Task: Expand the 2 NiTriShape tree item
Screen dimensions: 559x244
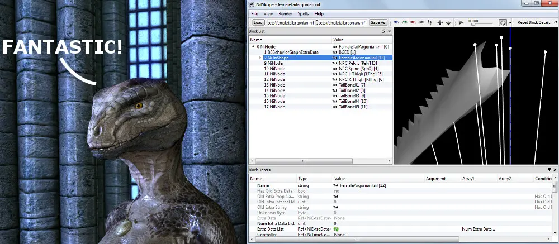Action: [260, 58]
